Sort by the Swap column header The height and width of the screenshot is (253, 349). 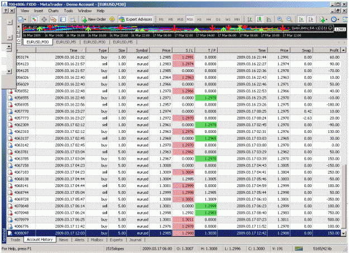click(302, 50)
